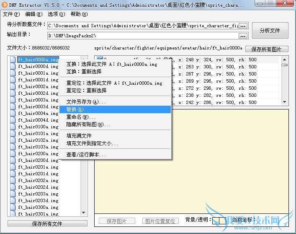296x234 pixels.
Task: Select ft_hair0300a.img in file list
Action: pos(38,207)
